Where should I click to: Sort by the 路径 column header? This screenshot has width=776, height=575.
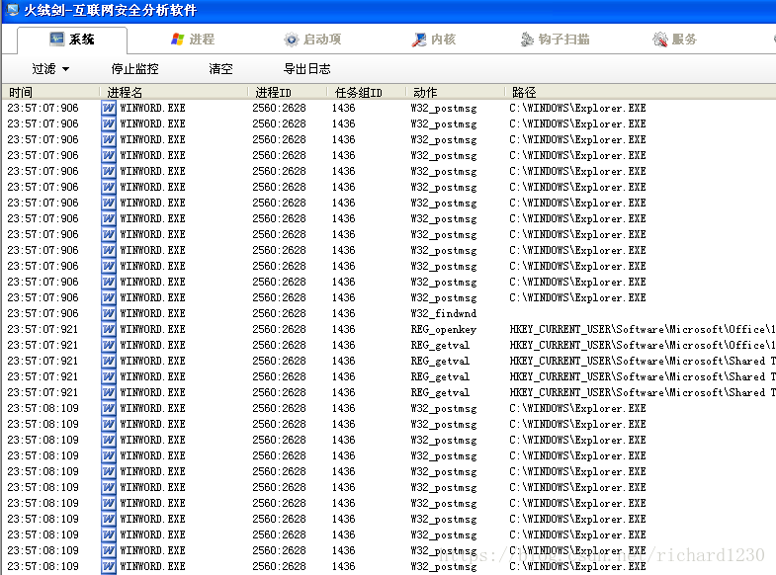[641, 92]
